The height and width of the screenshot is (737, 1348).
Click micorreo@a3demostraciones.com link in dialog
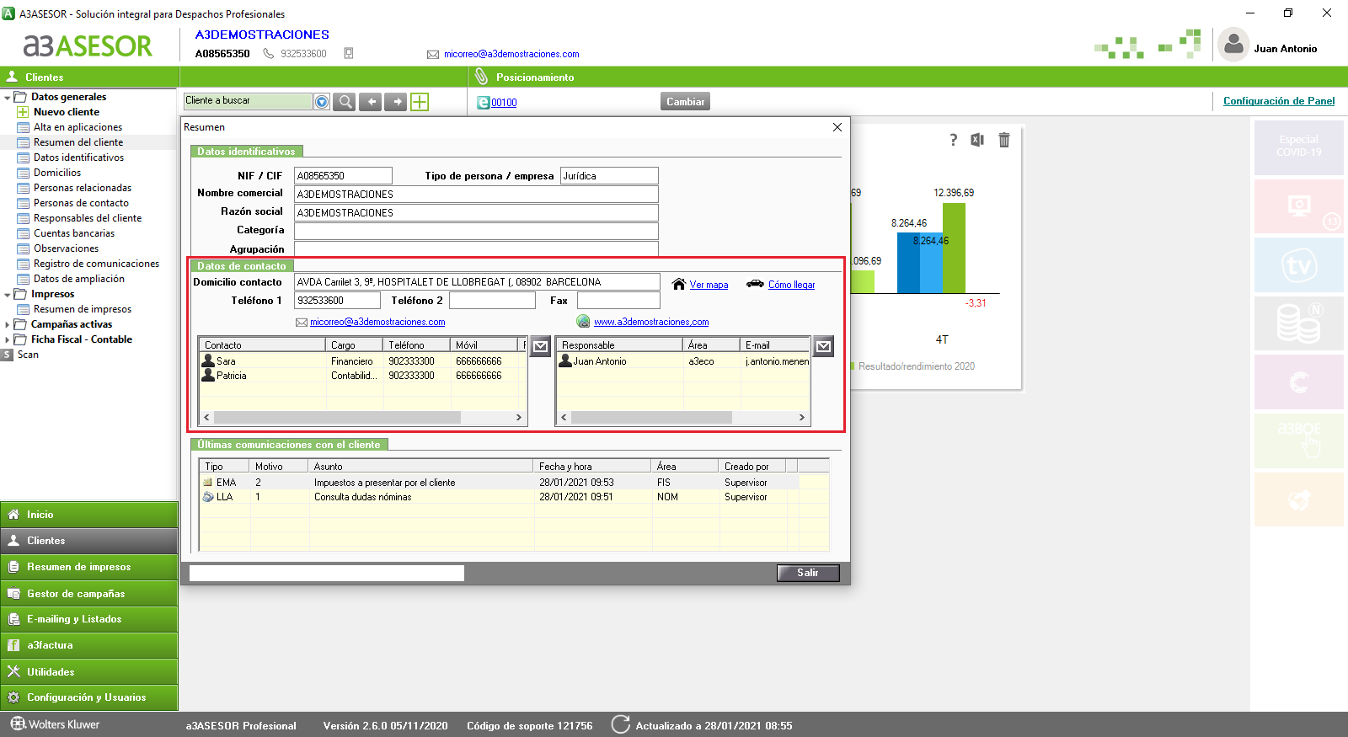tap(377, 322)
